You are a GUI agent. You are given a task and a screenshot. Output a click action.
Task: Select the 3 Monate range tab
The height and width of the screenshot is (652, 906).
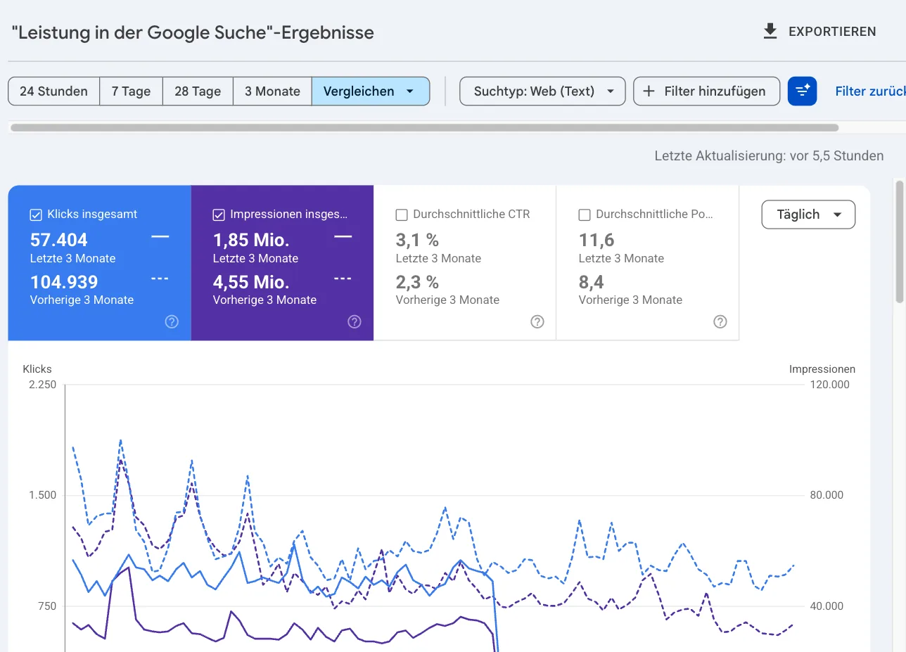click(x=272, y=91)
